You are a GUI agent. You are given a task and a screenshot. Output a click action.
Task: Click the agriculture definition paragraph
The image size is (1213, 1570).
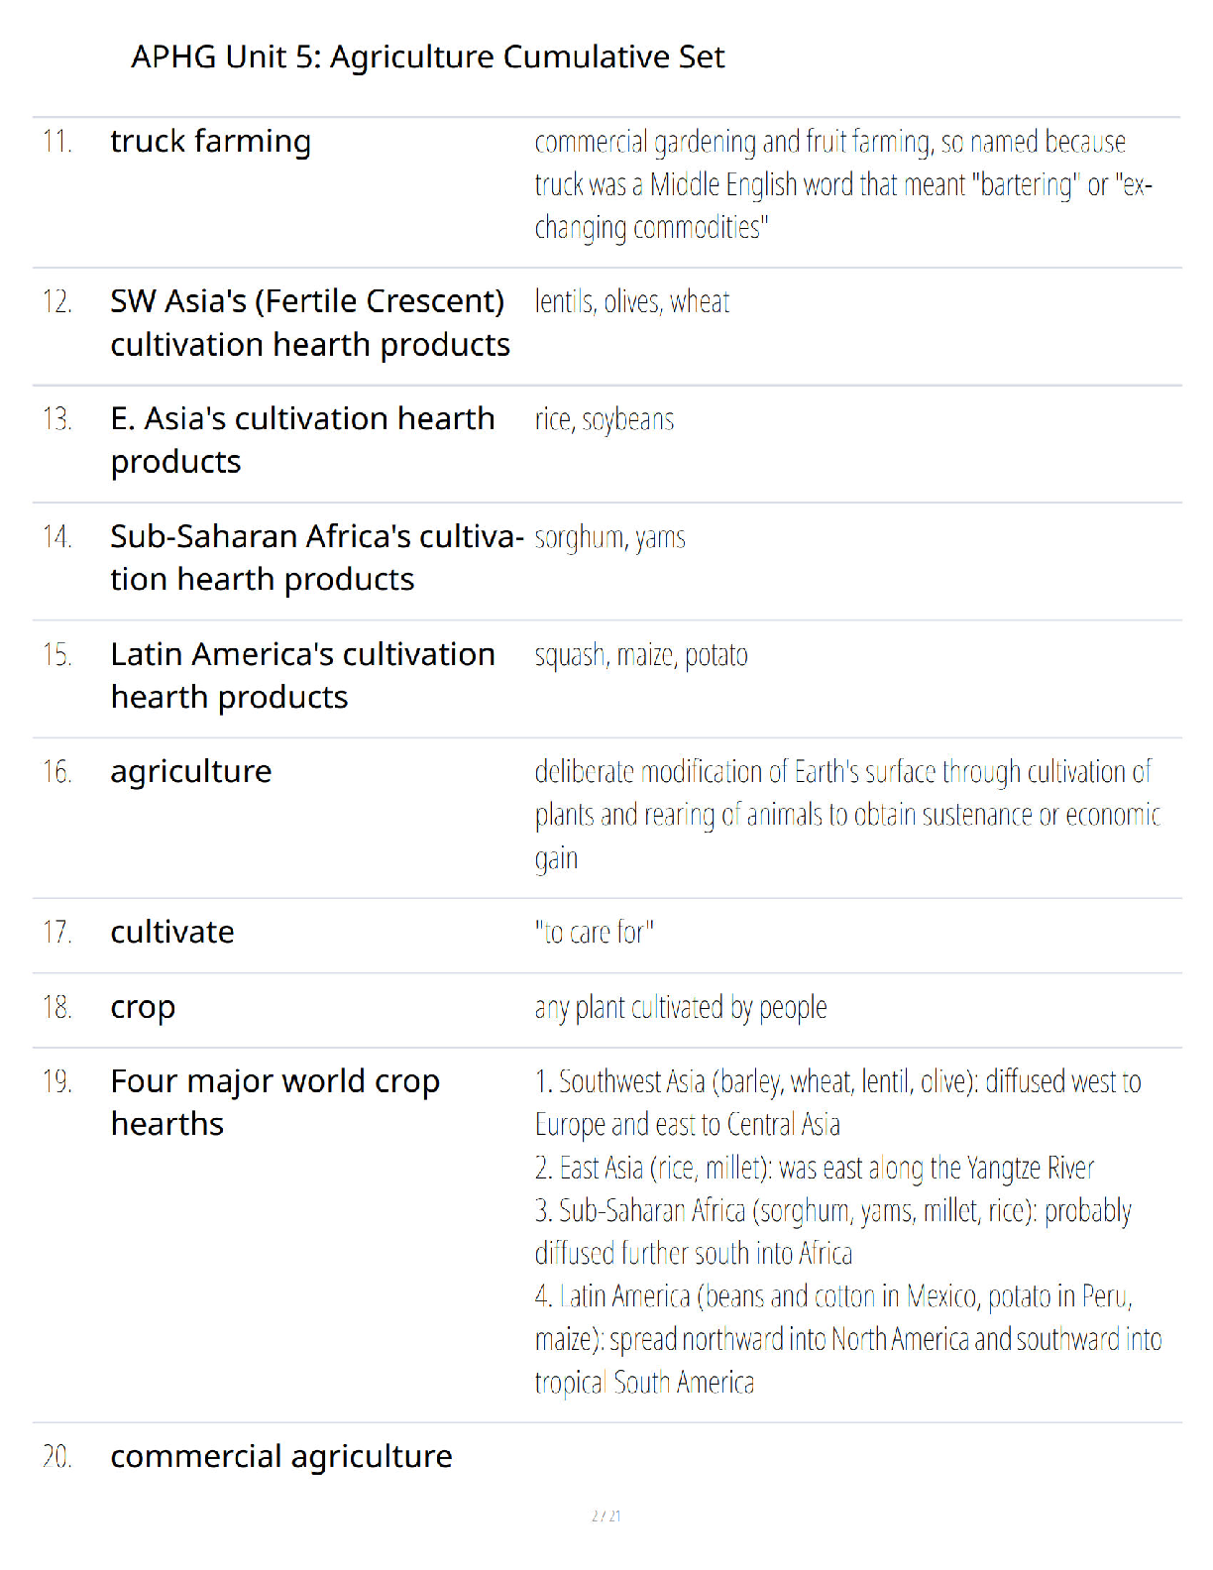pyautogui.click(x=847, y=815)
